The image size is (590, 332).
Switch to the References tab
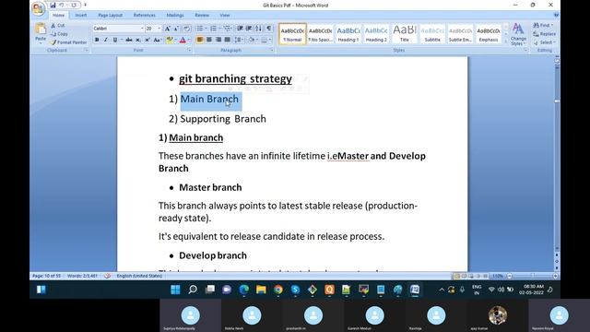145,15
